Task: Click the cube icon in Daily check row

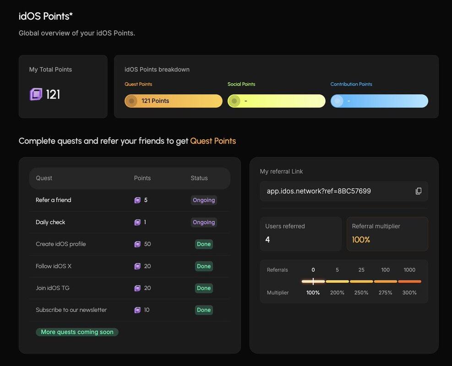Action: click(137, 222)
